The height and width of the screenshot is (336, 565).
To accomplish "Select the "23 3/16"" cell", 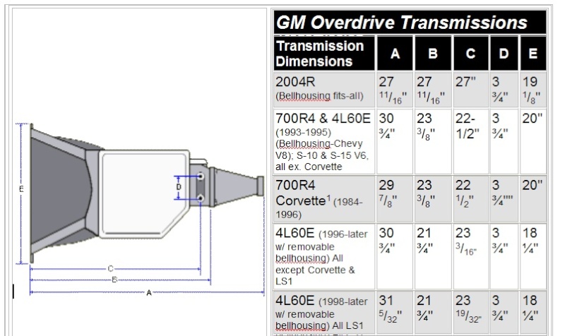I will pyautogui.click(x=470, y=256).
